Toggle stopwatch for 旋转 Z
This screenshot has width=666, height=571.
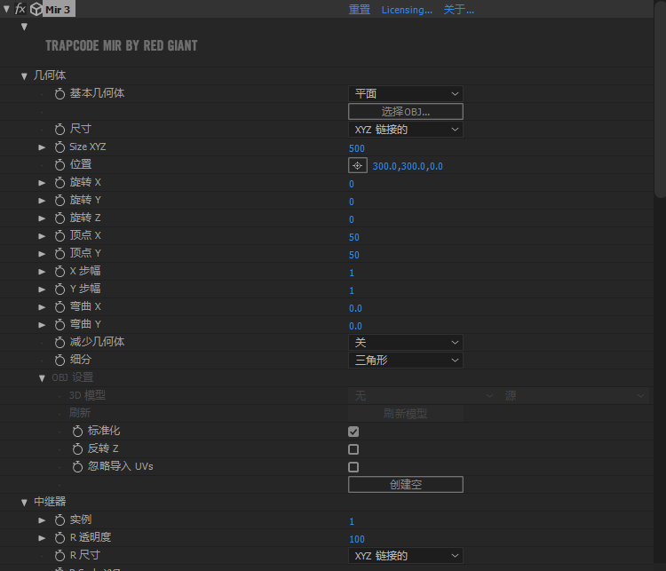pos(59,218)
